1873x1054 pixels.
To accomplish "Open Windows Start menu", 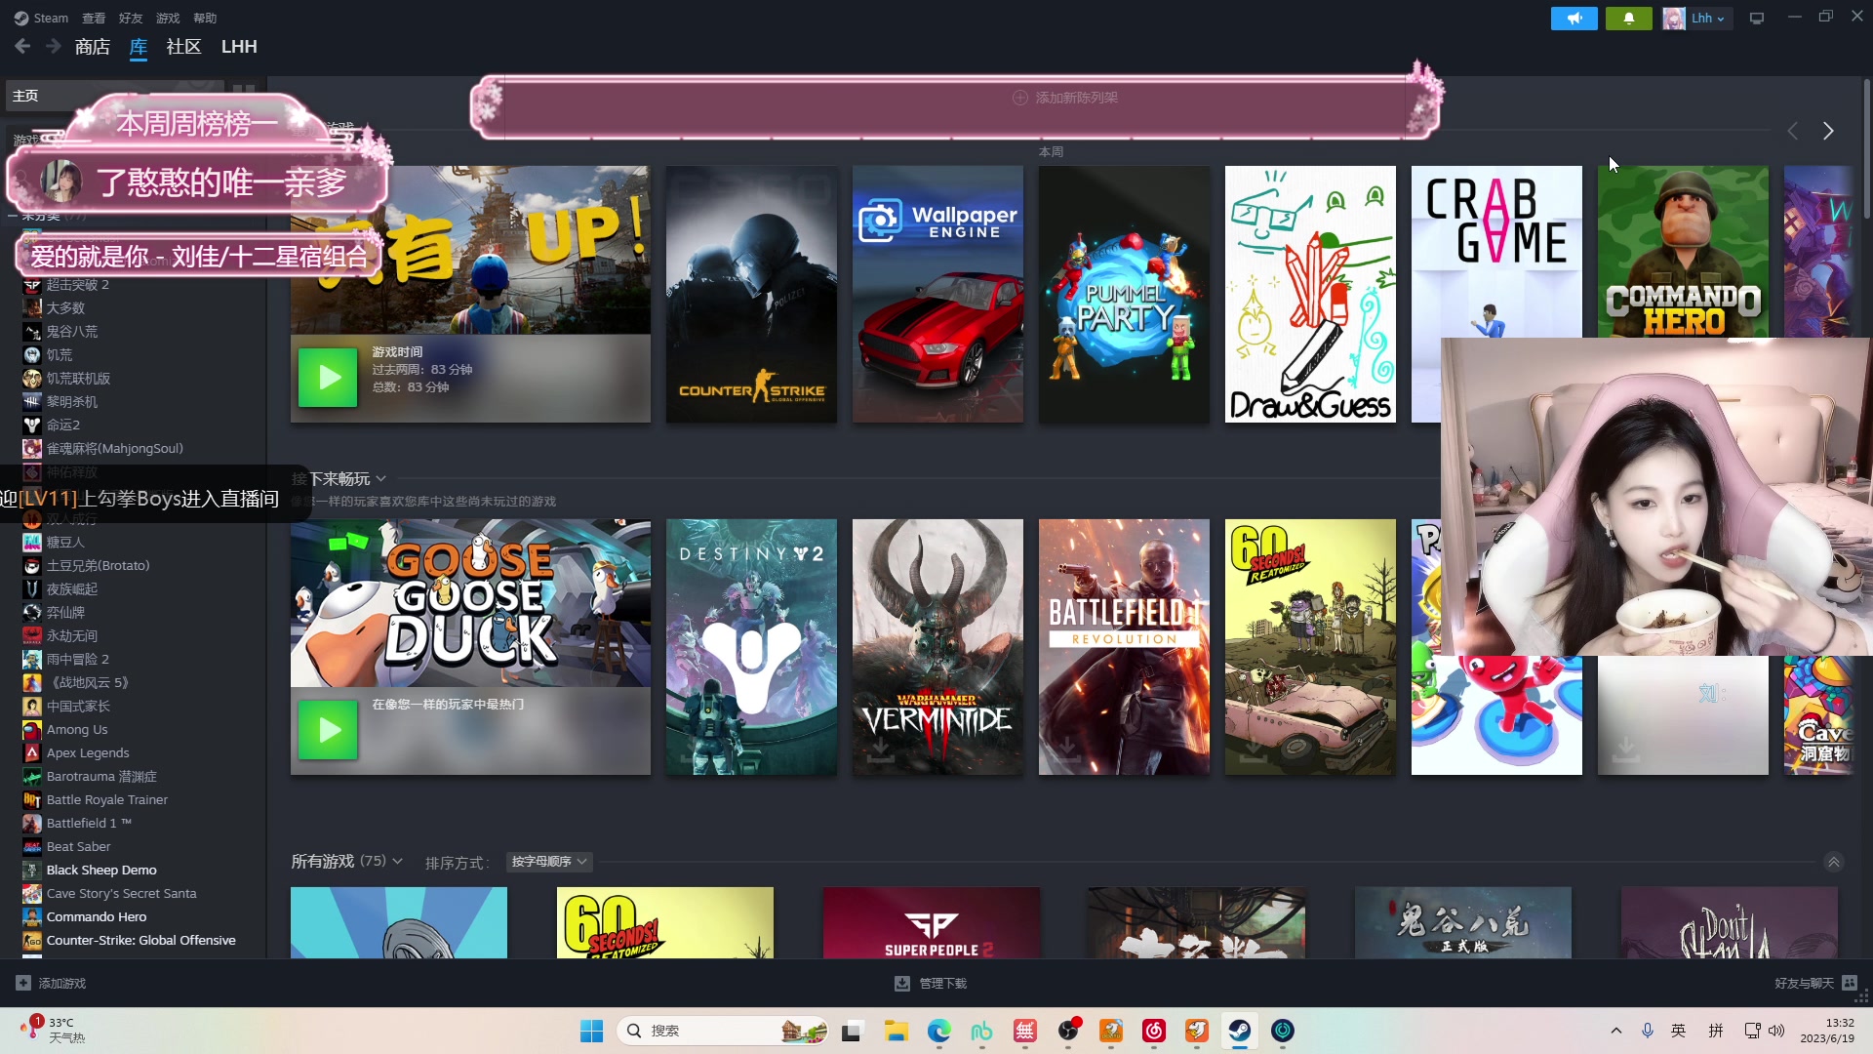I will pos(591,1031).
